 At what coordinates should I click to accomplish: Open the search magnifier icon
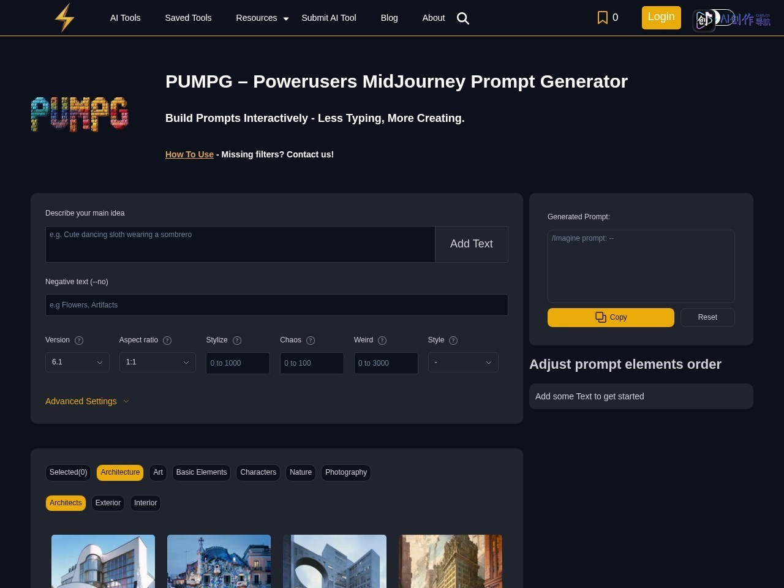463,18
